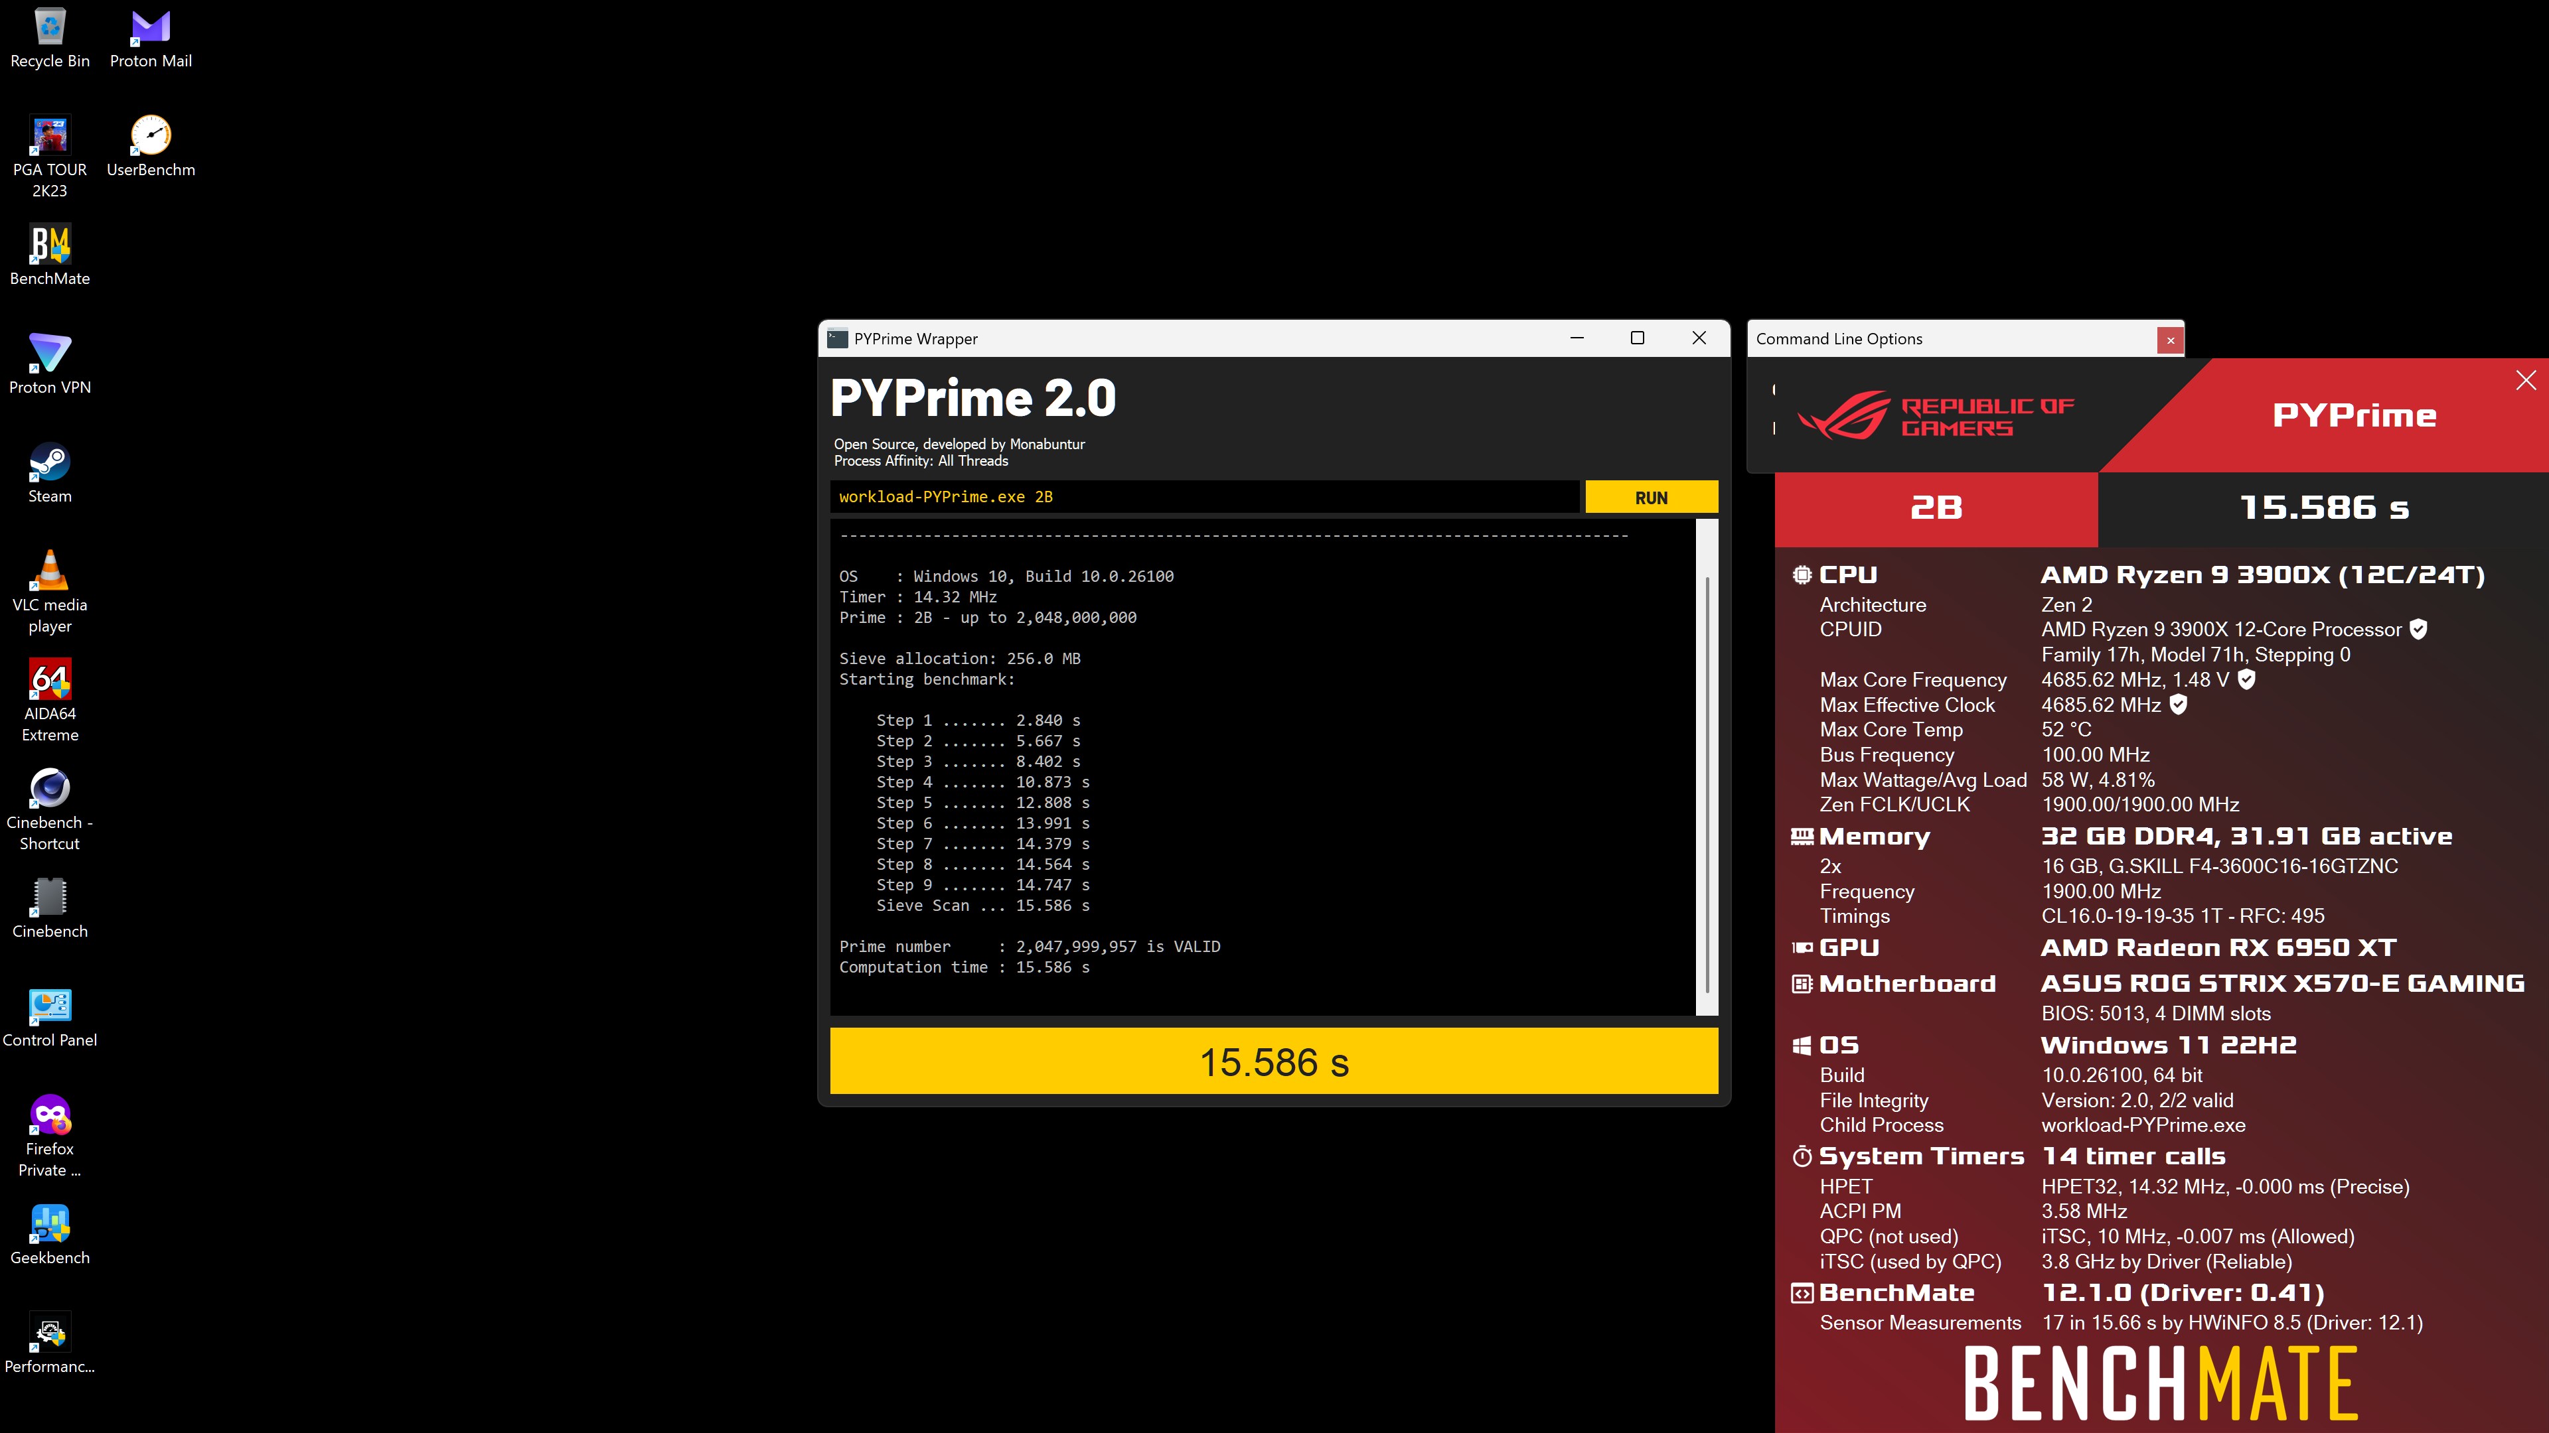Screen dimensions: 2549x1433
Task: Click the Step 1 2.840 s output line
Action: (978, 721)
